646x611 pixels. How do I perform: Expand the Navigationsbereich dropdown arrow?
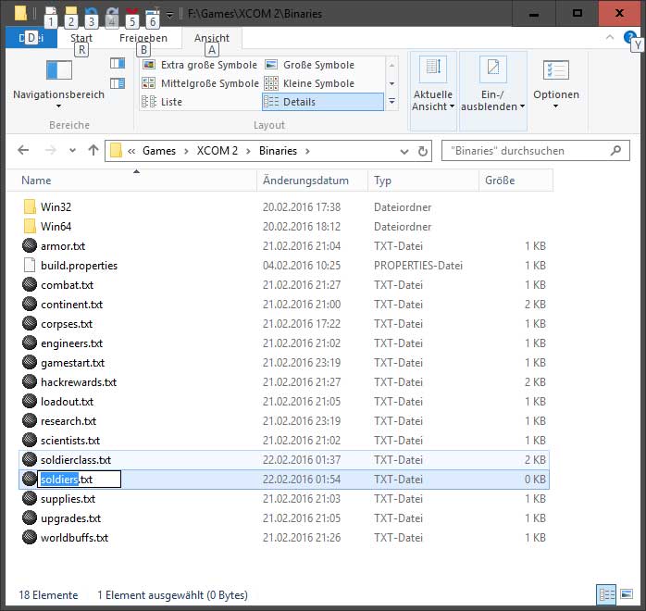(58, 106)
